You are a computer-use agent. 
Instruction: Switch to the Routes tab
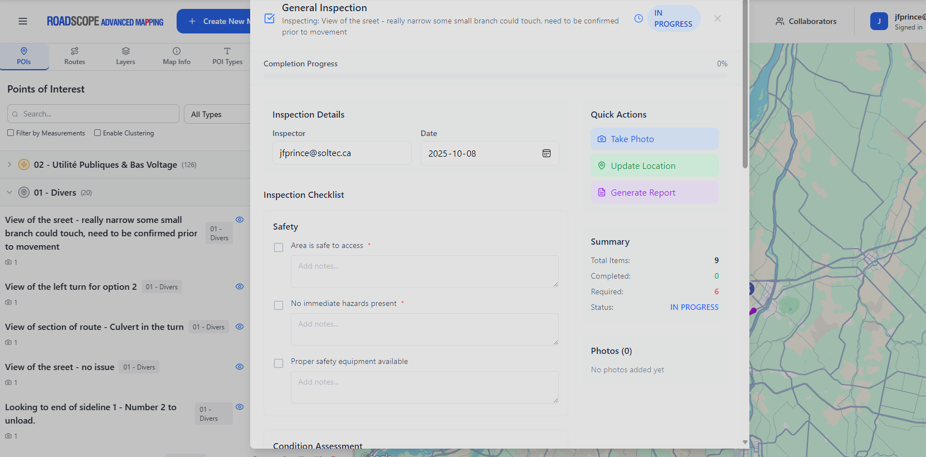coord(75,56)
